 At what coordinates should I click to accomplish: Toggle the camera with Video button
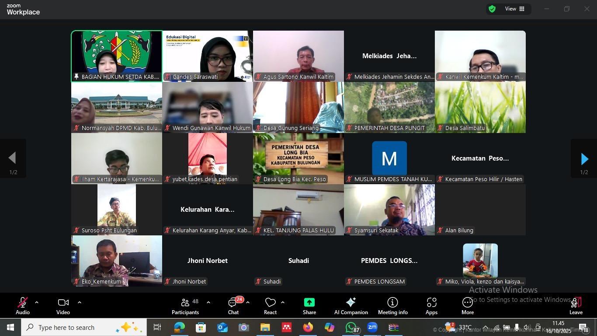click(x=63, y=306)
